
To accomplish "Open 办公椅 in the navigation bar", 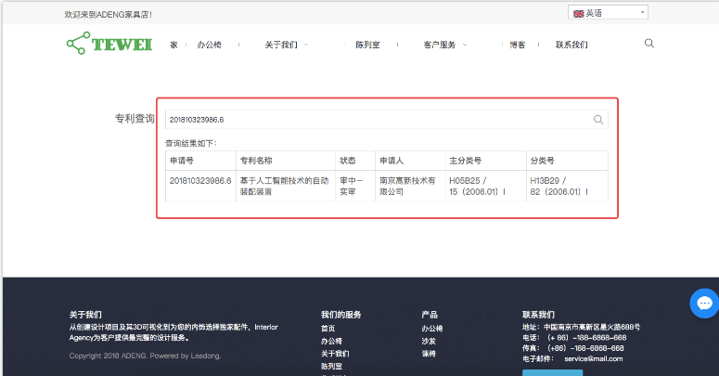I will coord(209,45).
